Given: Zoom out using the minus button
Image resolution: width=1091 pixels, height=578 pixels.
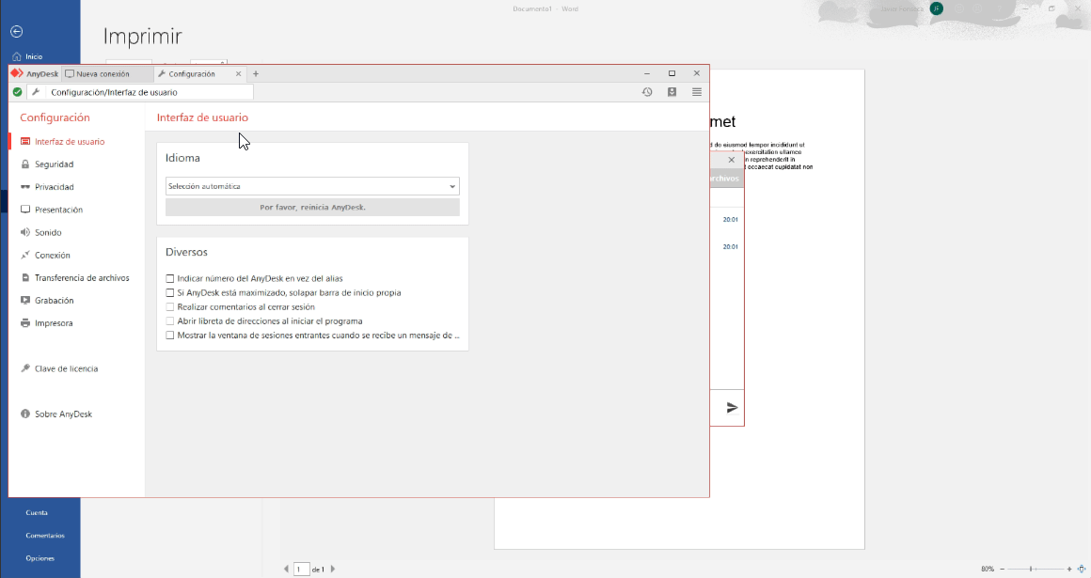Looking at the screenshot, I should pos(1002,569).
